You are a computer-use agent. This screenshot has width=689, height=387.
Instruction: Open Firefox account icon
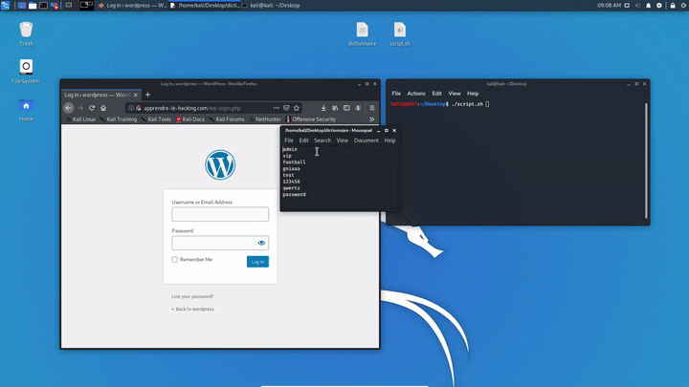358,108
